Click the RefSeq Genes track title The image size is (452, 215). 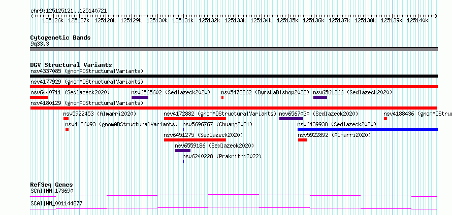point(52,185)
